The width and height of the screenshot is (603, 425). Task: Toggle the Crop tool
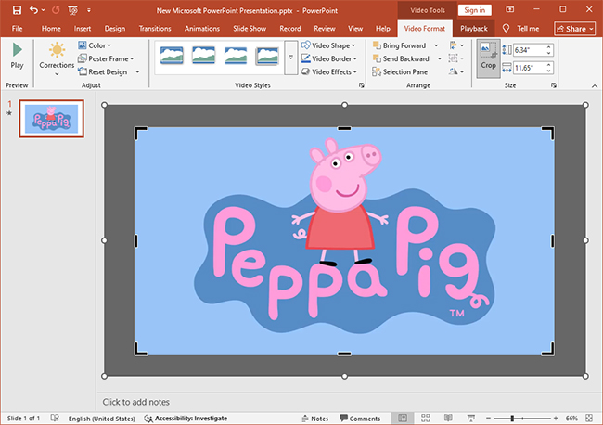click(488, 58)
